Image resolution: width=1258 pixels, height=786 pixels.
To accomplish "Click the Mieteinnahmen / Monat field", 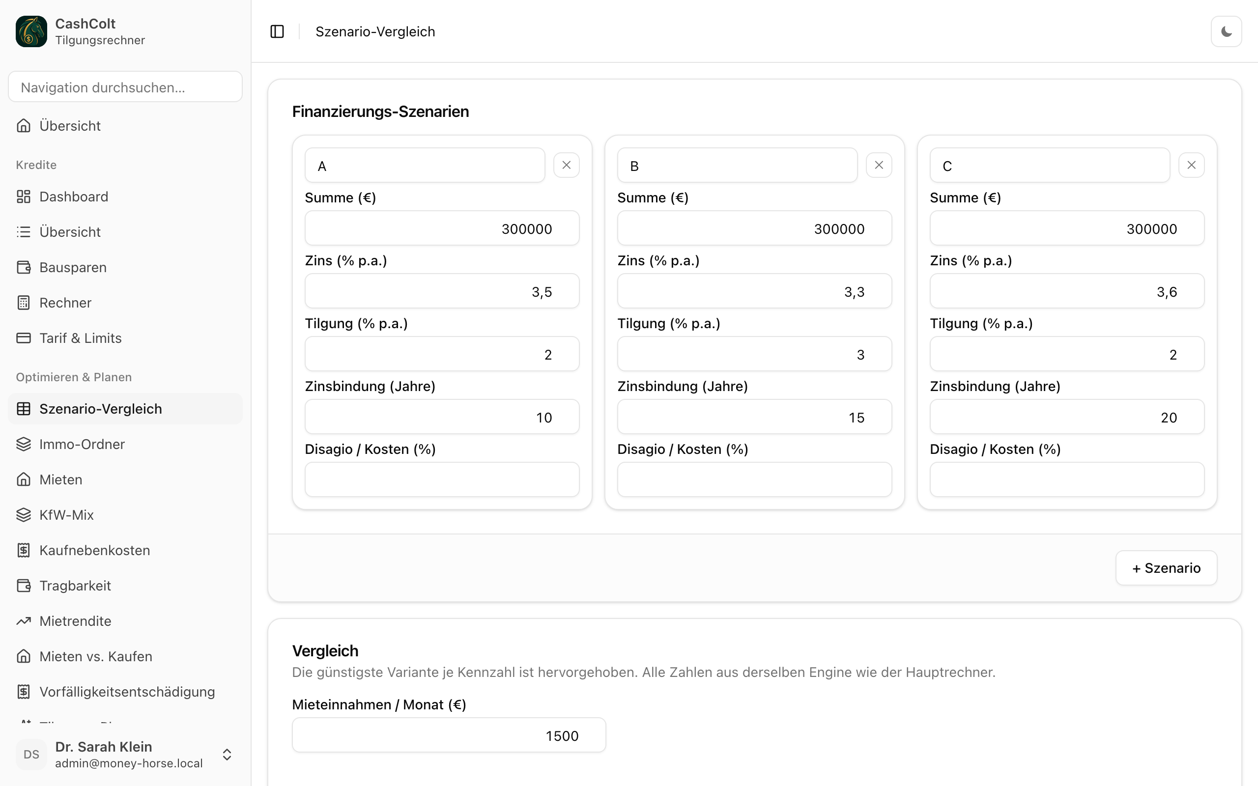I will point(449,735).
